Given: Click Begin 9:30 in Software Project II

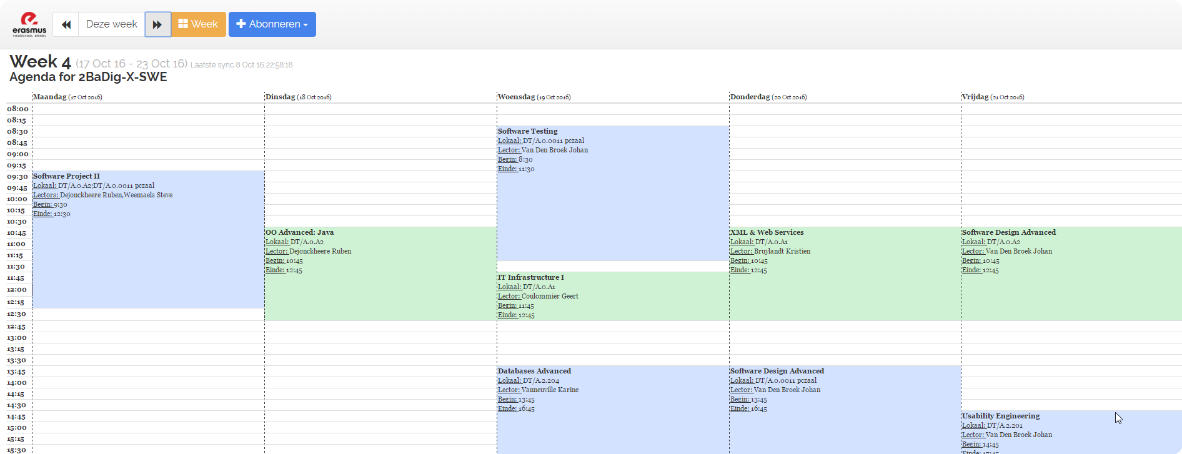Looking at the screenshot, I should [50, 204].
